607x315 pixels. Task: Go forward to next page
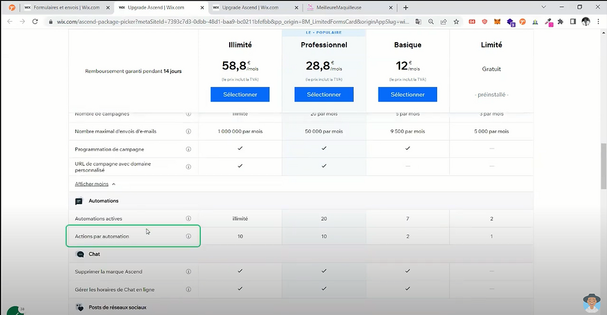click(22, 22)
